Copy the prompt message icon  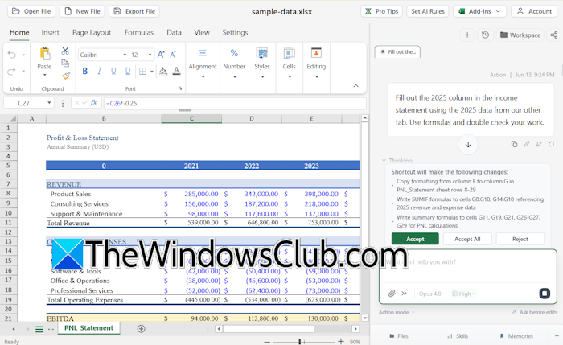pyautogui.click(x=514, y=144)
